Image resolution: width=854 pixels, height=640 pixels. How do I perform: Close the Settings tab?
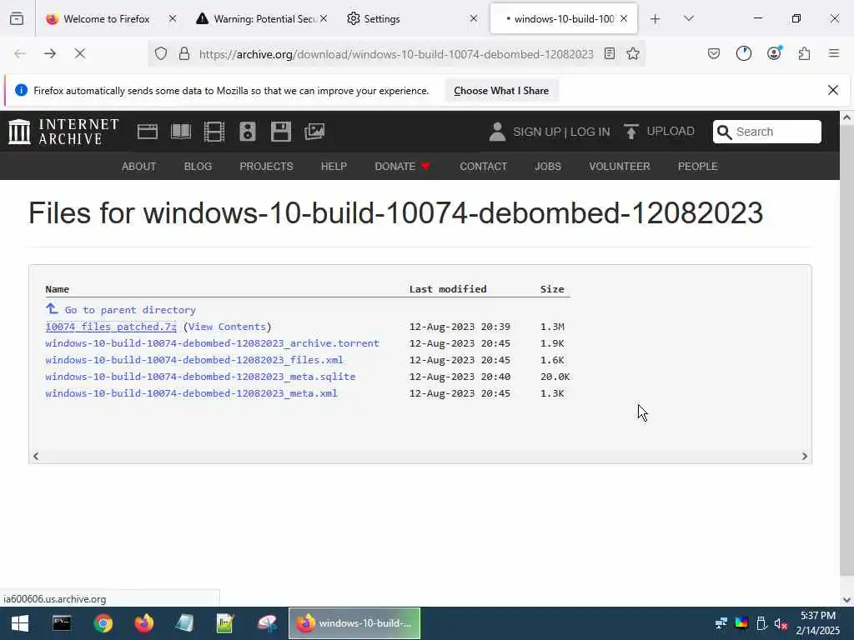tap(474, 18)
